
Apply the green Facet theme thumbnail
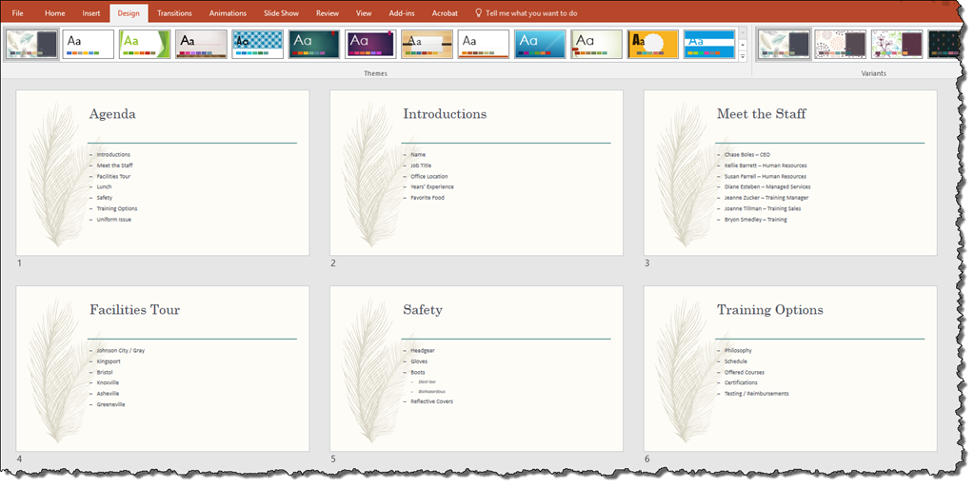pos(145,44)
